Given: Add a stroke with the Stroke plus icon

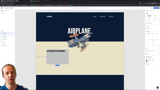Looking at the screenshot, I should click(x=158, y=54).
